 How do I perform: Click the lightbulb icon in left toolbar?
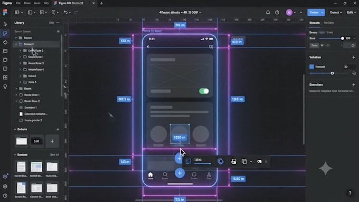point(5,86)
